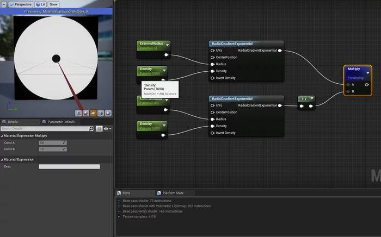Select the 1-x node title
The height and width of the screenshot is (237, 381).
(x=304, y=99)
